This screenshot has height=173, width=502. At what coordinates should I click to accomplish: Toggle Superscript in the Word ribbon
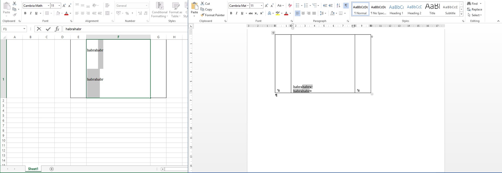(x=261, y=13)
